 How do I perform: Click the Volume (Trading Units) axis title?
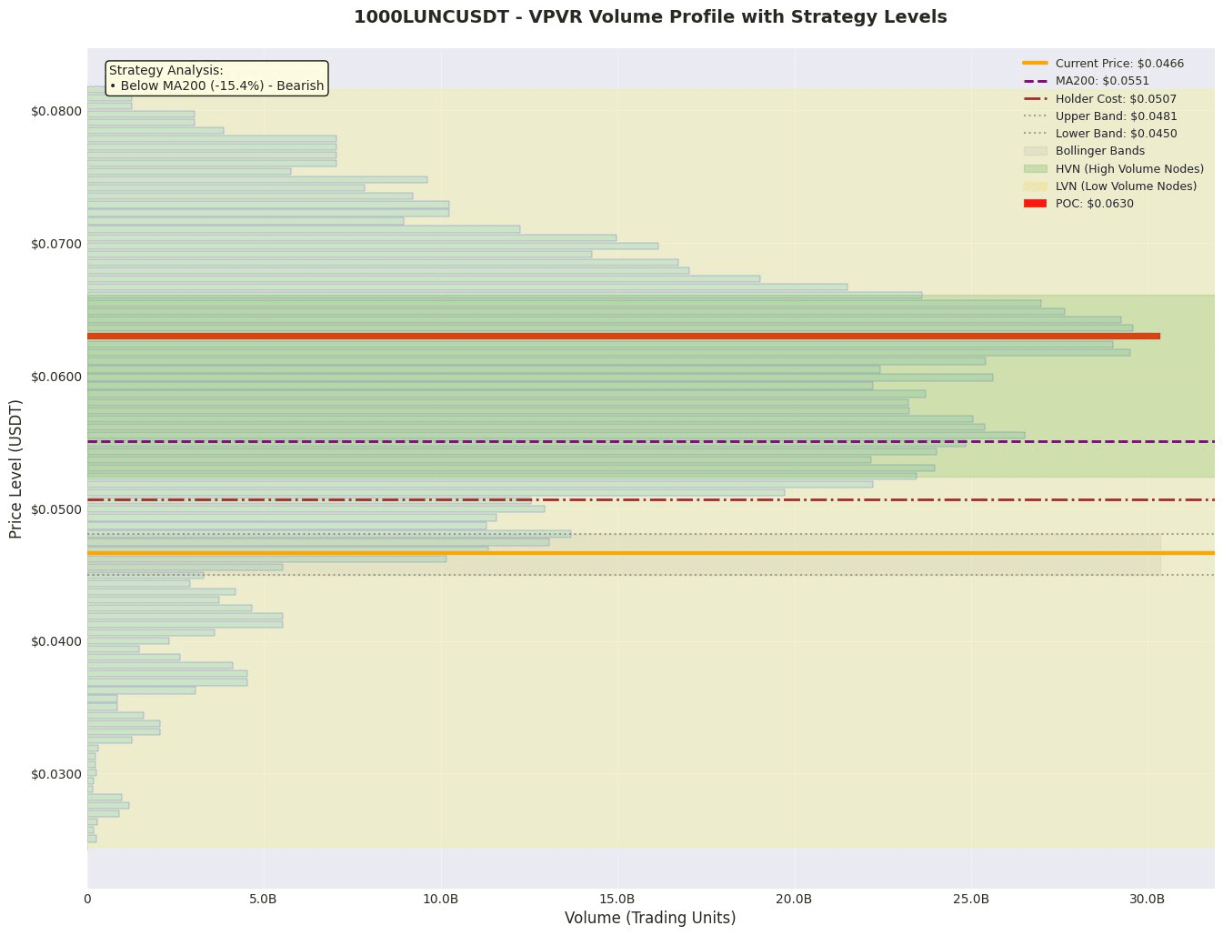(x=650, y=918)
